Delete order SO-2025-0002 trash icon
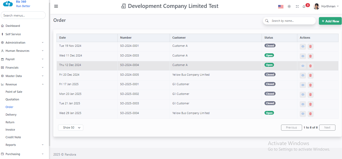The width and height of the screenshot is (342, 159). [310, 95]
